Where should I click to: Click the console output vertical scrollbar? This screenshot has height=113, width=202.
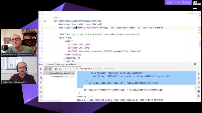tap(195, 88)
